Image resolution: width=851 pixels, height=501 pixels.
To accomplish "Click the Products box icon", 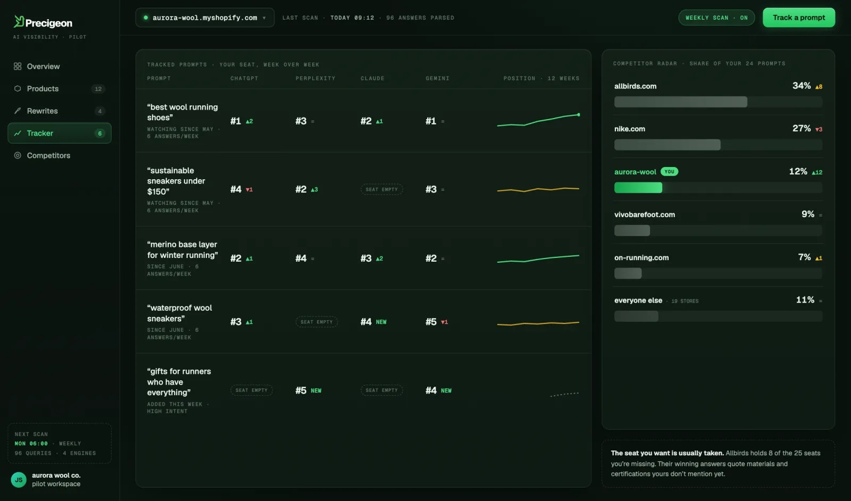I will pyautogui.click(x=18, y=89).
